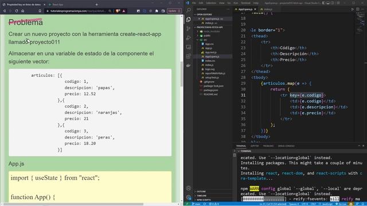Open browser Extensions puzzle icon

(x=157, y=11)
